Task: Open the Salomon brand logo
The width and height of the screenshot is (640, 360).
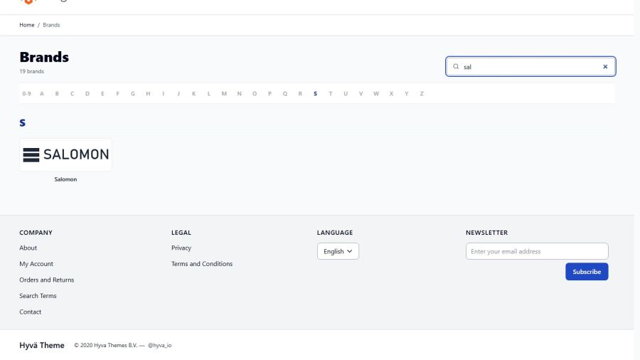Action: [x=65, y=154]
